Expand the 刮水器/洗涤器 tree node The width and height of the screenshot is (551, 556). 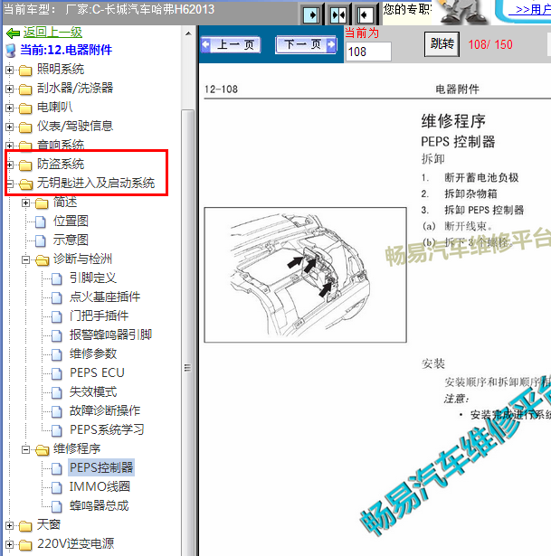(x=10, y=89)
